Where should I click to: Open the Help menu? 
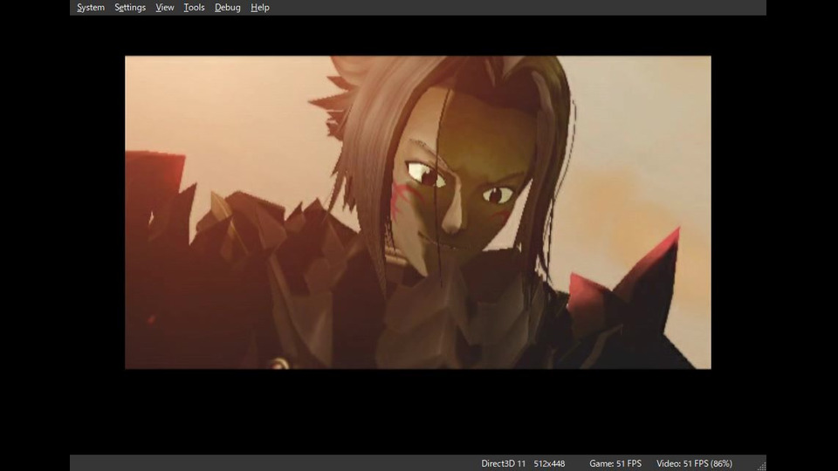[260, 8]
